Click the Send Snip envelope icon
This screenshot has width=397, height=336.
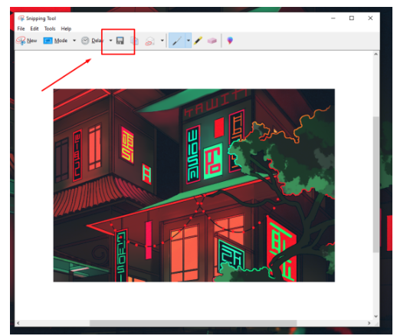point(150,41)
